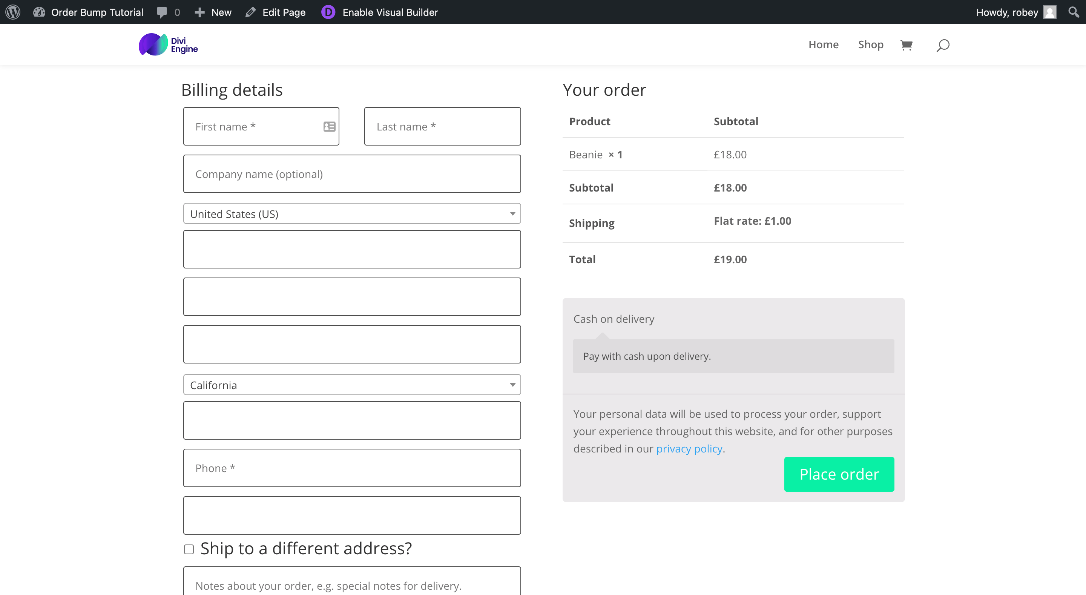This screenshot has height=595, width=1086.
Task: Open Order Bump Tutorial site menu
Action: pyautogui.click(x=97, y=12)
